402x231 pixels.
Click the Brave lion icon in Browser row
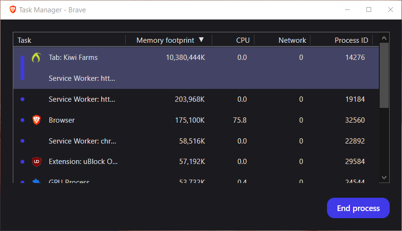pyautogui.click(x=37, y=120)
